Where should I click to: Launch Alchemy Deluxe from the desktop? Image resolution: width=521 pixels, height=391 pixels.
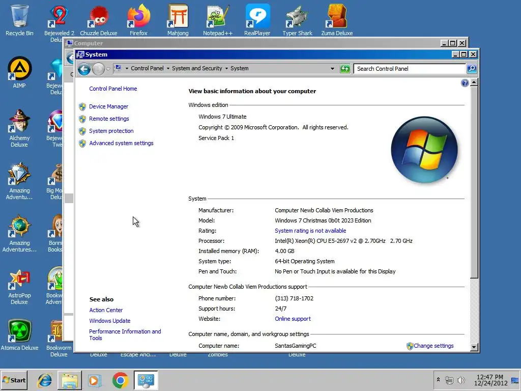[19, 128]
